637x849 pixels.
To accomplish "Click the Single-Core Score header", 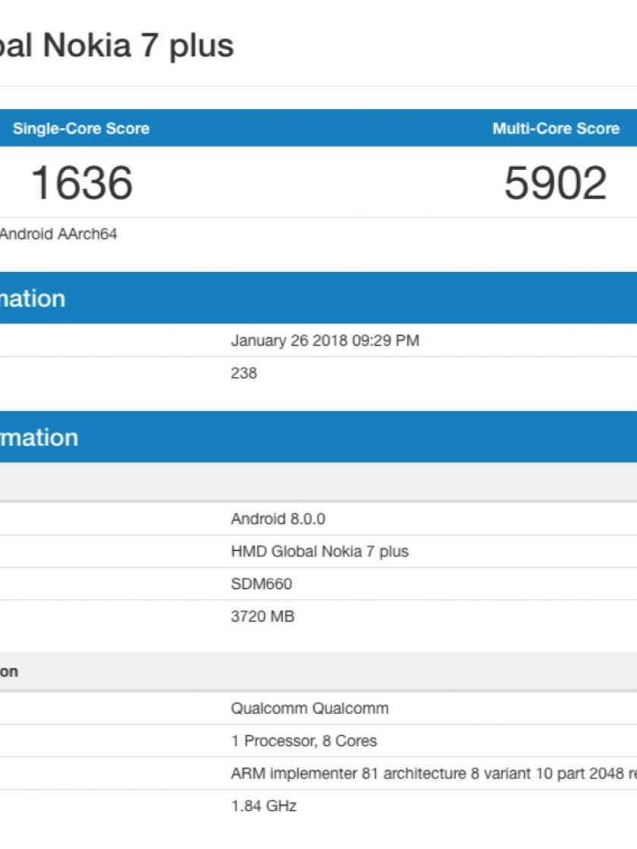I will 81,128.
